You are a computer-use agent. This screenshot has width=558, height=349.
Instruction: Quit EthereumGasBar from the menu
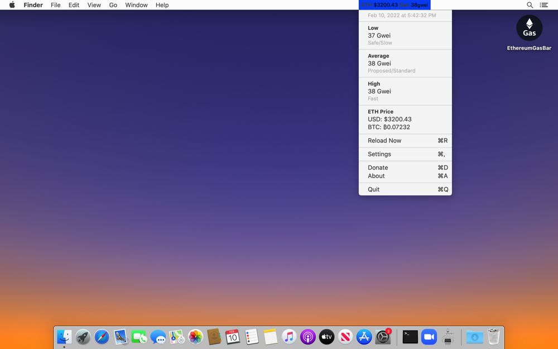(x=405, y=189)
